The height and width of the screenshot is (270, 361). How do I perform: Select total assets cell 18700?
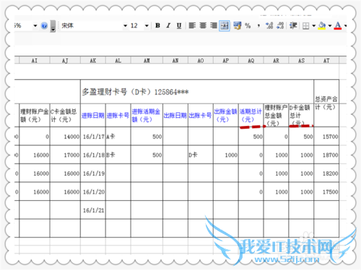pyautogui.click(x=326, y=155)
